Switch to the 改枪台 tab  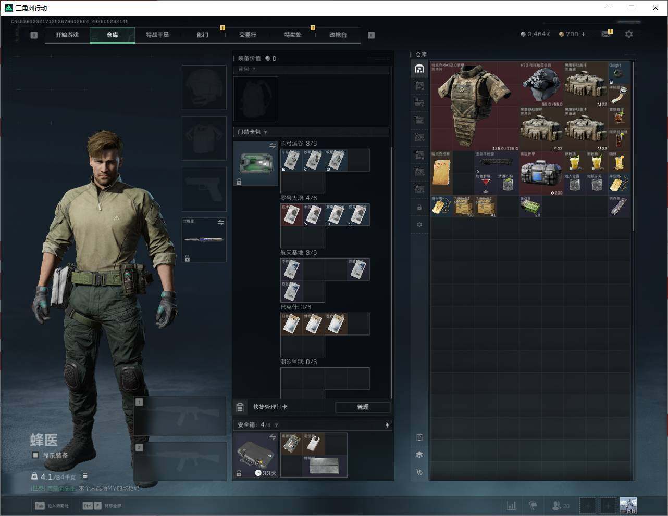pyautogui.click(x=338, y=35)
